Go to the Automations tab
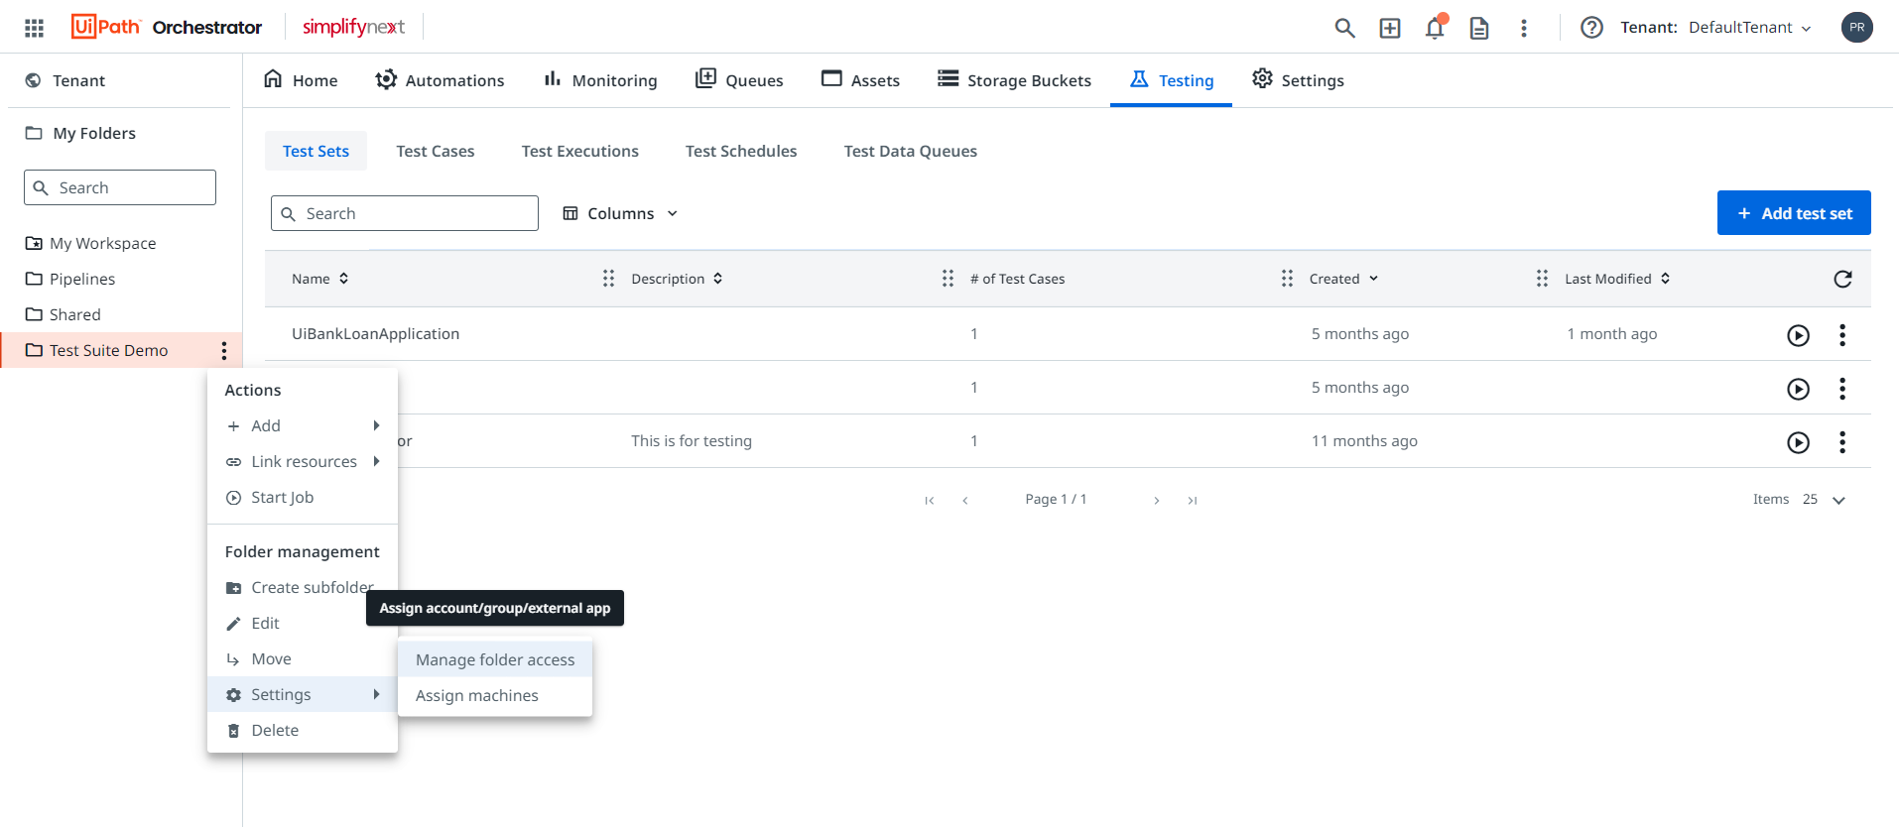Screen dimensions: 1899x827 click(x=440, y=80)
